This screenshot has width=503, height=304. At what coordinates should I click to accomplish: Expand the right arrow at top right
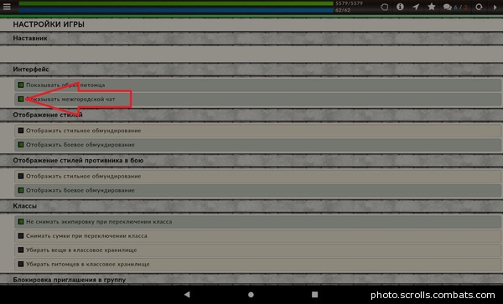(495, 7)
